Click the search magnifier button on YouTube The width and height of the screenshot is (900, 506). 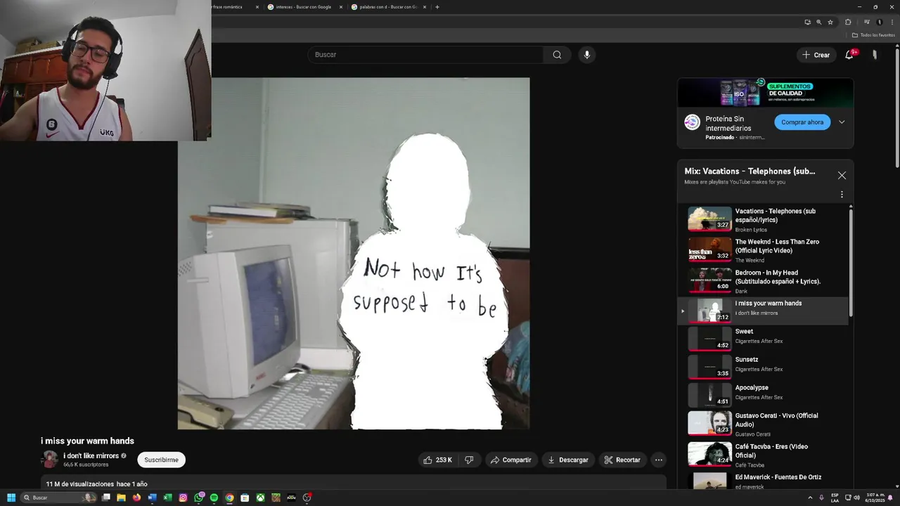coord(557,55)
